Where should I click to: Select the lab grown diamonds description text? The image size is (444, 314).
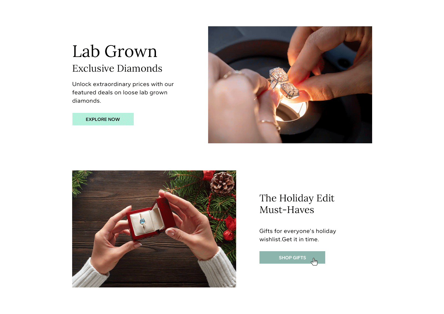pyautogui.click(x=123, y=92)
